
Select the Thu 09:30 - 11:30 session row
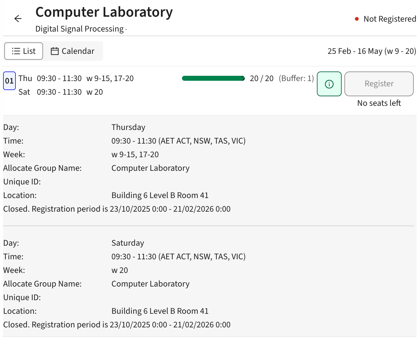76,78
